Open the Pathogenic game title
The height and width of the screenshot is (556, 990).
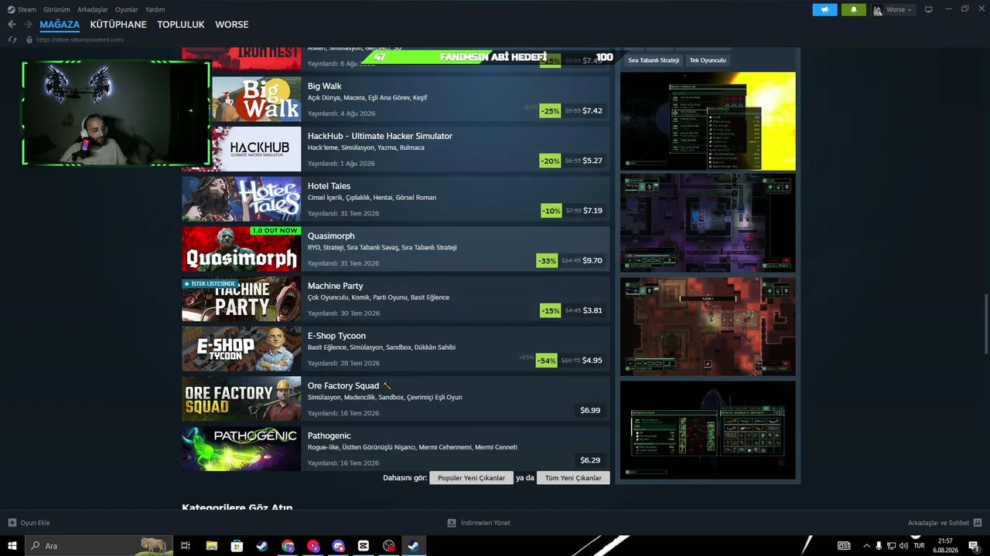pos(329,436)
